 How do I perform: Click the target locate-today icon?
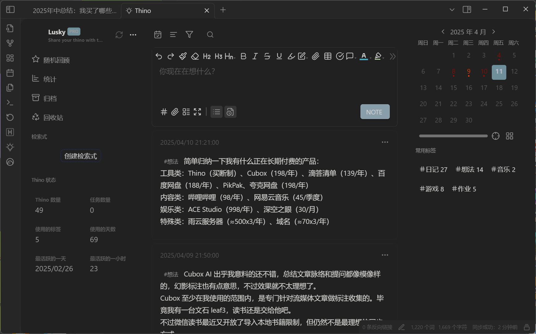496,136
